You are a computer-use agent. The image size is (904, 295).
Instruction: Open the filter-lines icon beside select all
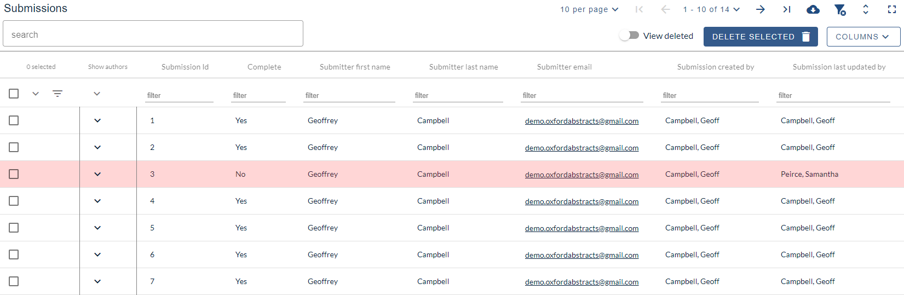coord(57,94)
